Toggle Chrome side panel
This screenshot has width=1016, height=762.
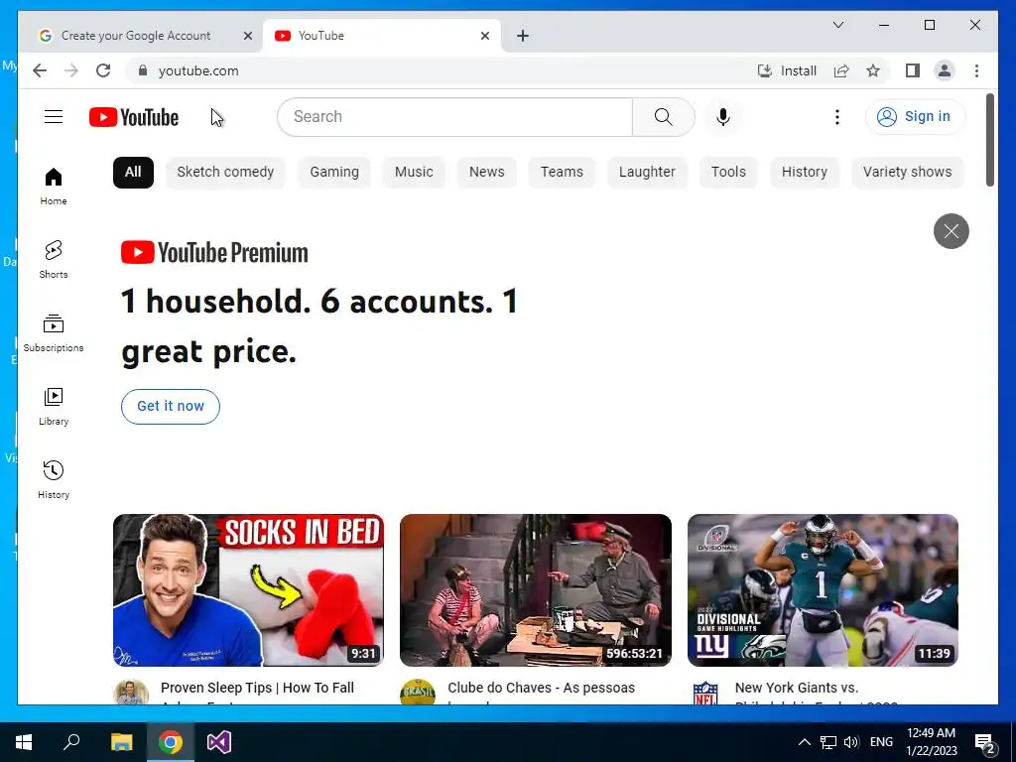[x=913, y=70]
